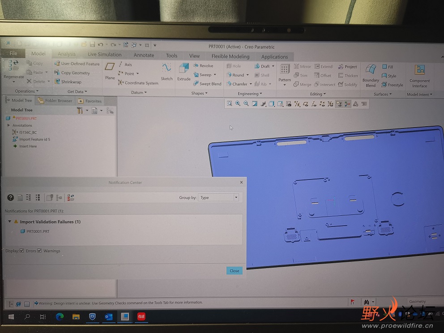This screenshot has width=444, height=333.
Task: Expand the Annotations tree node
Action: pyautogui.click(x=9, y=125)
